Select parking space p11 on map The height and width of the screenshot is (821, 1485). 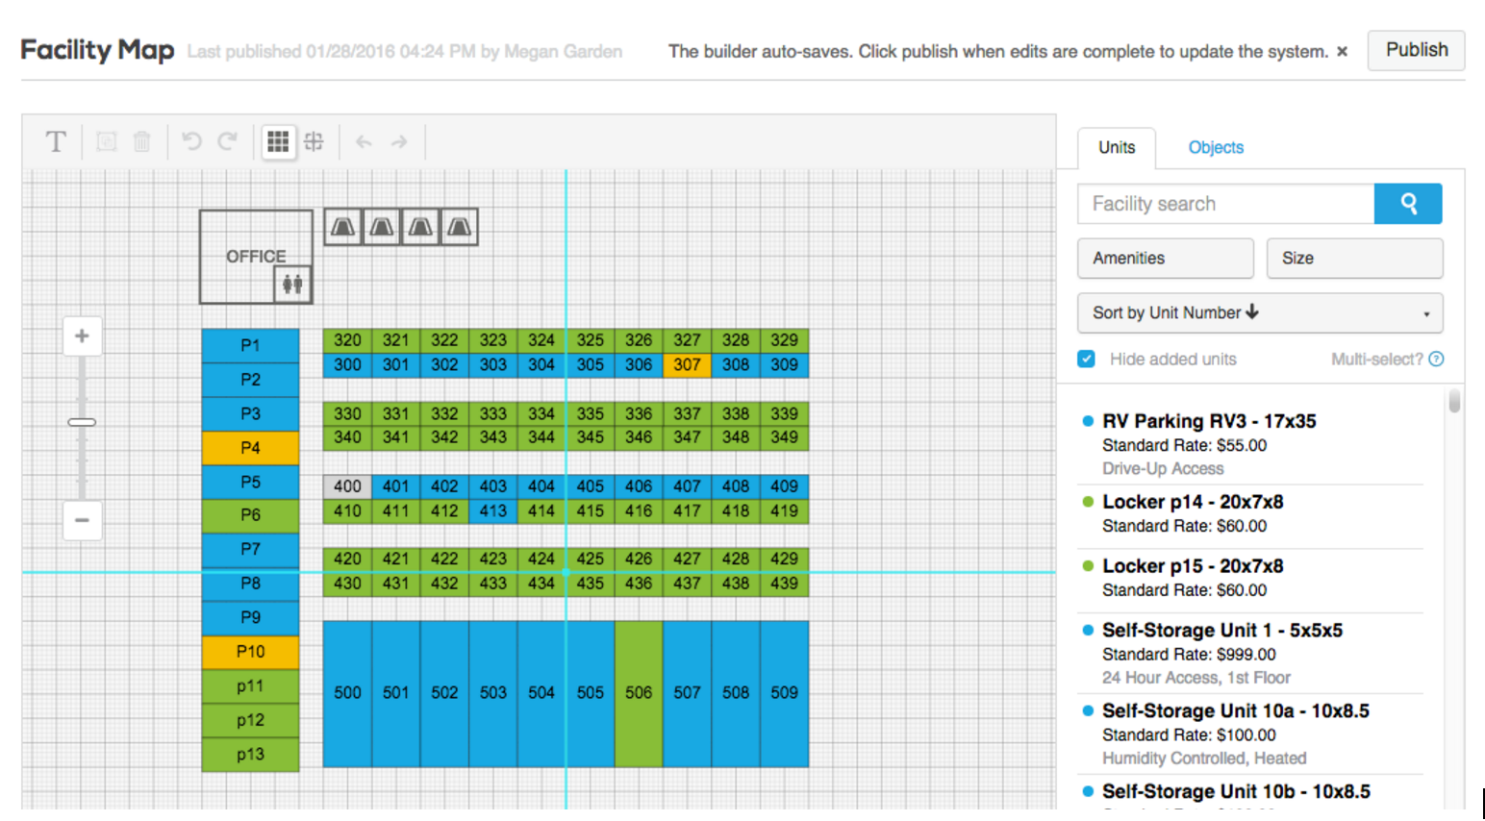click(x=250, y=686)
